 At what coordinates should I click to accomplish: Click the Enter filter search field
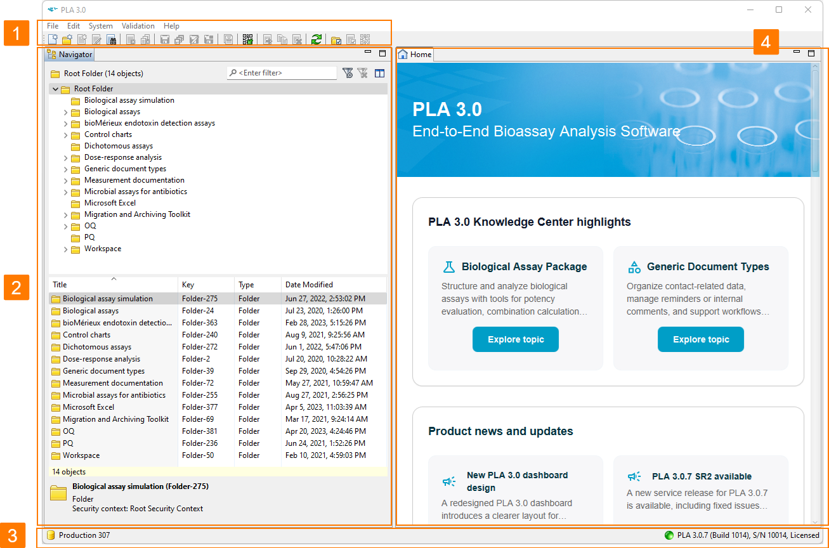pyautogui.click(x=282, y=73)
